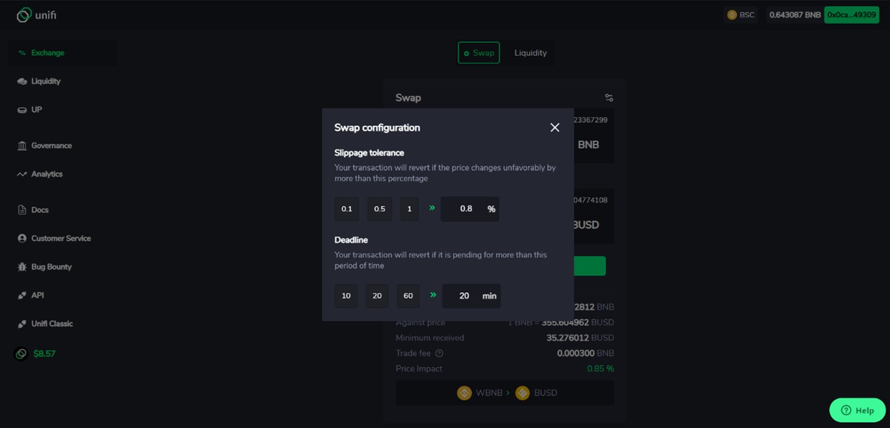Image resolution: width=890 pixels, height=428 pixels.
Task: Click the Customer Service person icon
Action: point(22,238)
